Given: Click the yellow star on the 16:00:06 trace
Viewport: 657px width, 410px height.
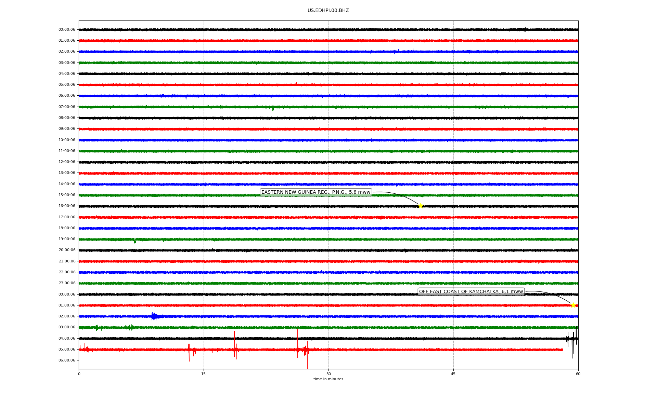Looking at the screenshot, I should click(x=421, y=206).
